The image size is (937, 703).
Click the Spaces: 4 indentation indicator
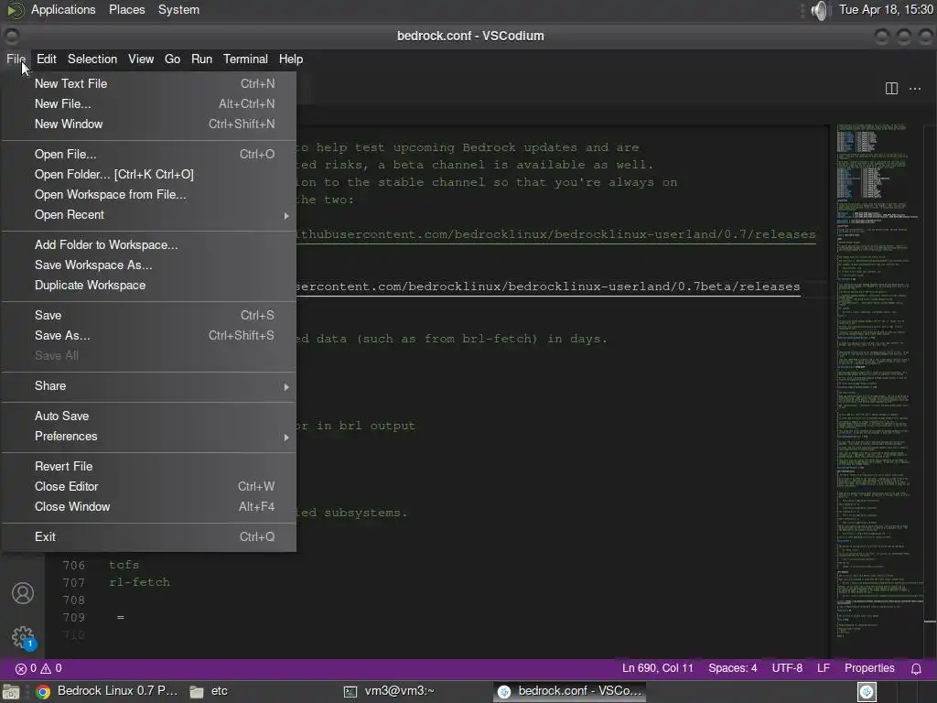tap(733, 668)
